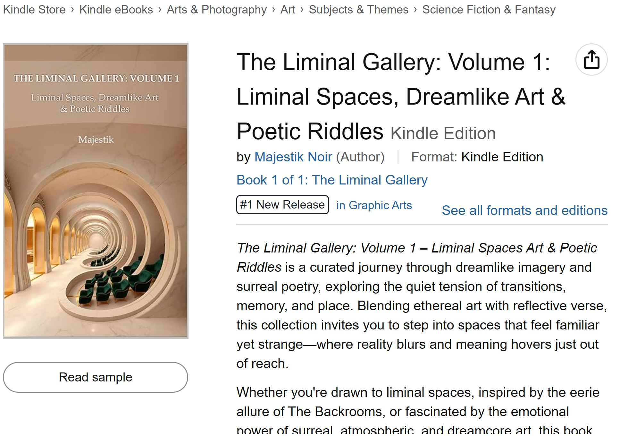The height and width of the screenshot is (436, 620).
Task: Open the Kindle Store breadcrumb
Action: pyautogui.click(x=34, y=10)
